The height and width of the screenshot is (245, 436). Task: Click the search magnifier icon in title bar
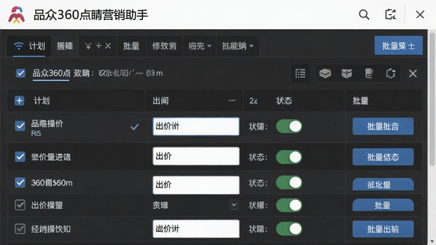[364, 14]
